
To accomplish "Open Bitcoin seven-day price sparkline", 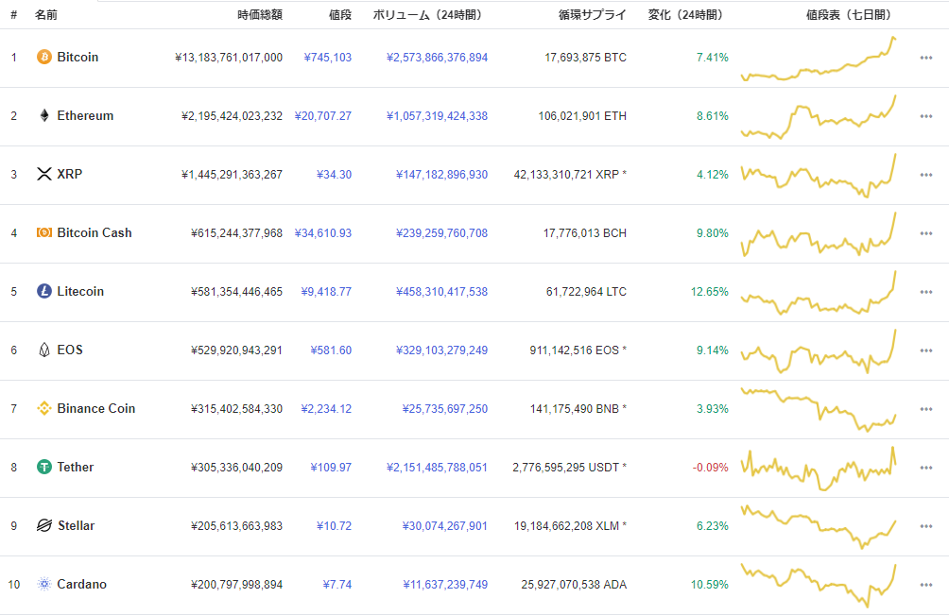I will click(819, 59).
